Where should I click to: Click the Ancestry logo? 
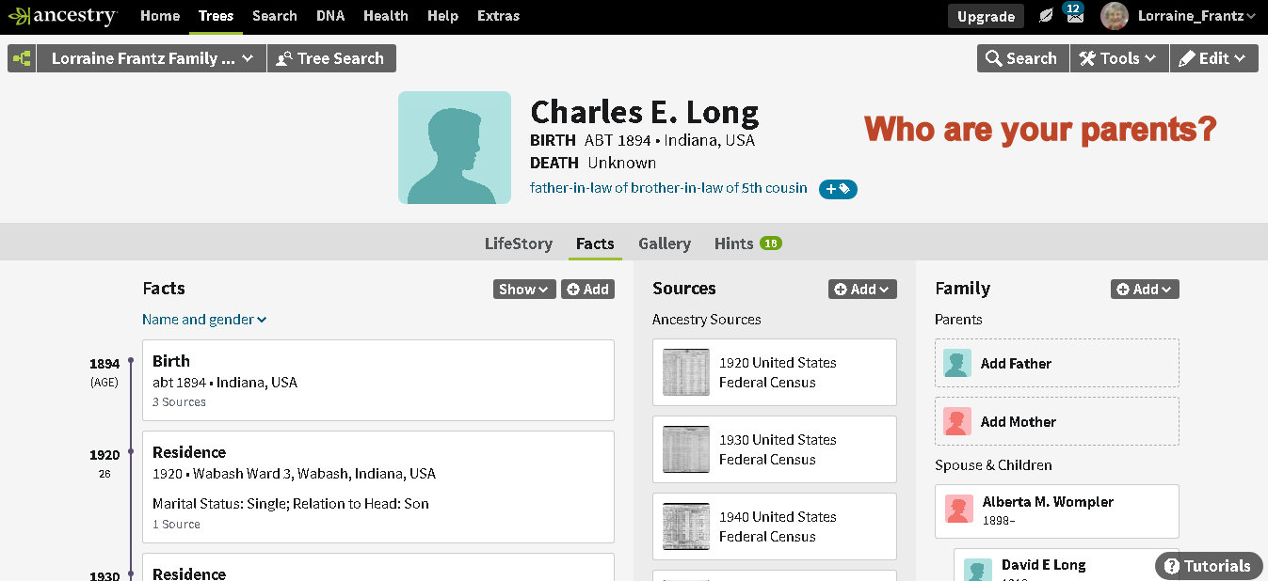coord(62,16)
